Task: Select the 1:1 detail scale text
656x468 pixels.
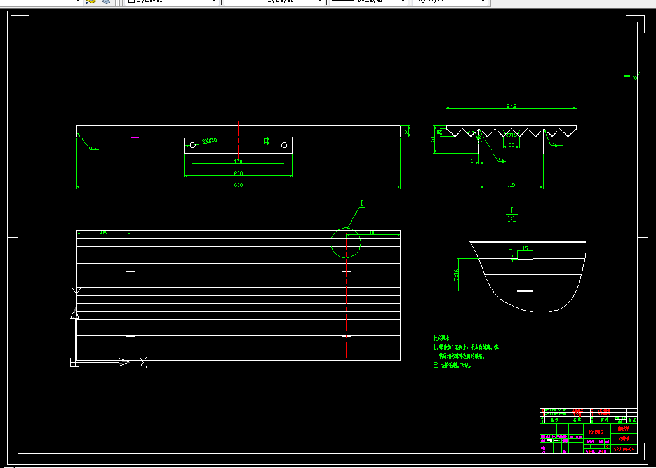Action: point(511,218)
